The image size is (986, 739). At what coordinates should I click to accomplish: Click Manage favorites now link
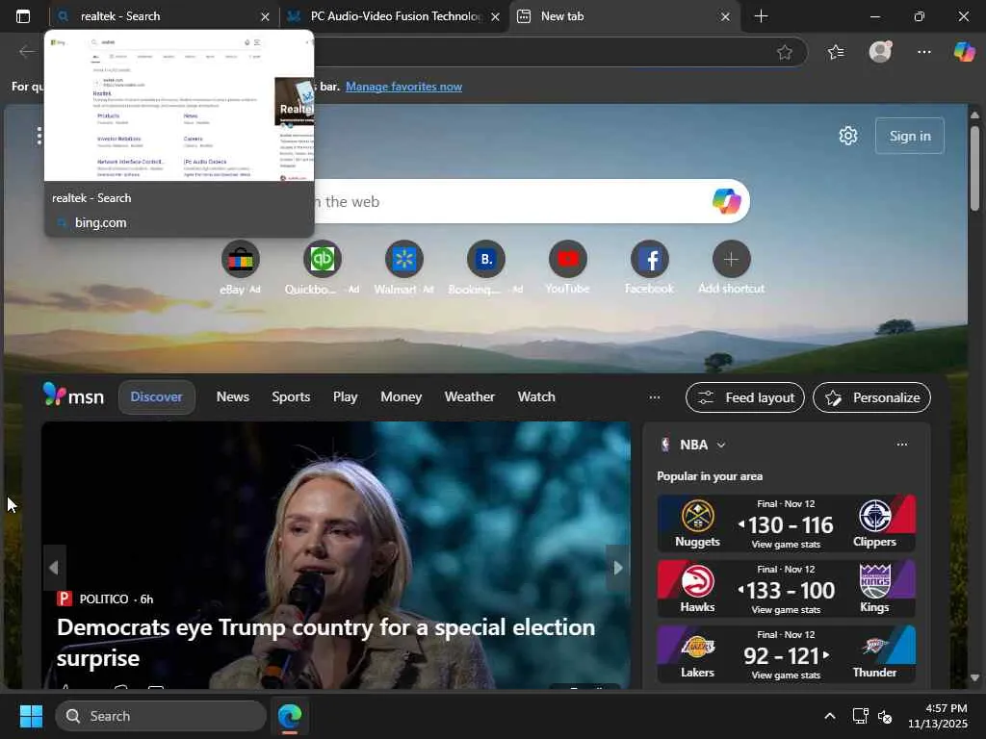[x=403, y=87]
